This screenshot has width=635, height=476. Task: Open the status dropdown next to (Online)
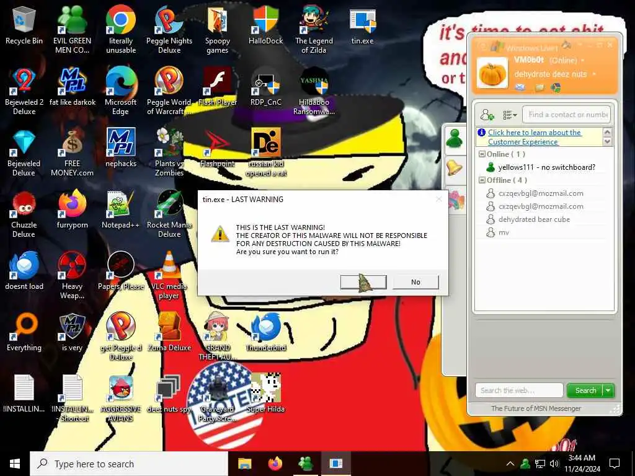coord(583,61)
